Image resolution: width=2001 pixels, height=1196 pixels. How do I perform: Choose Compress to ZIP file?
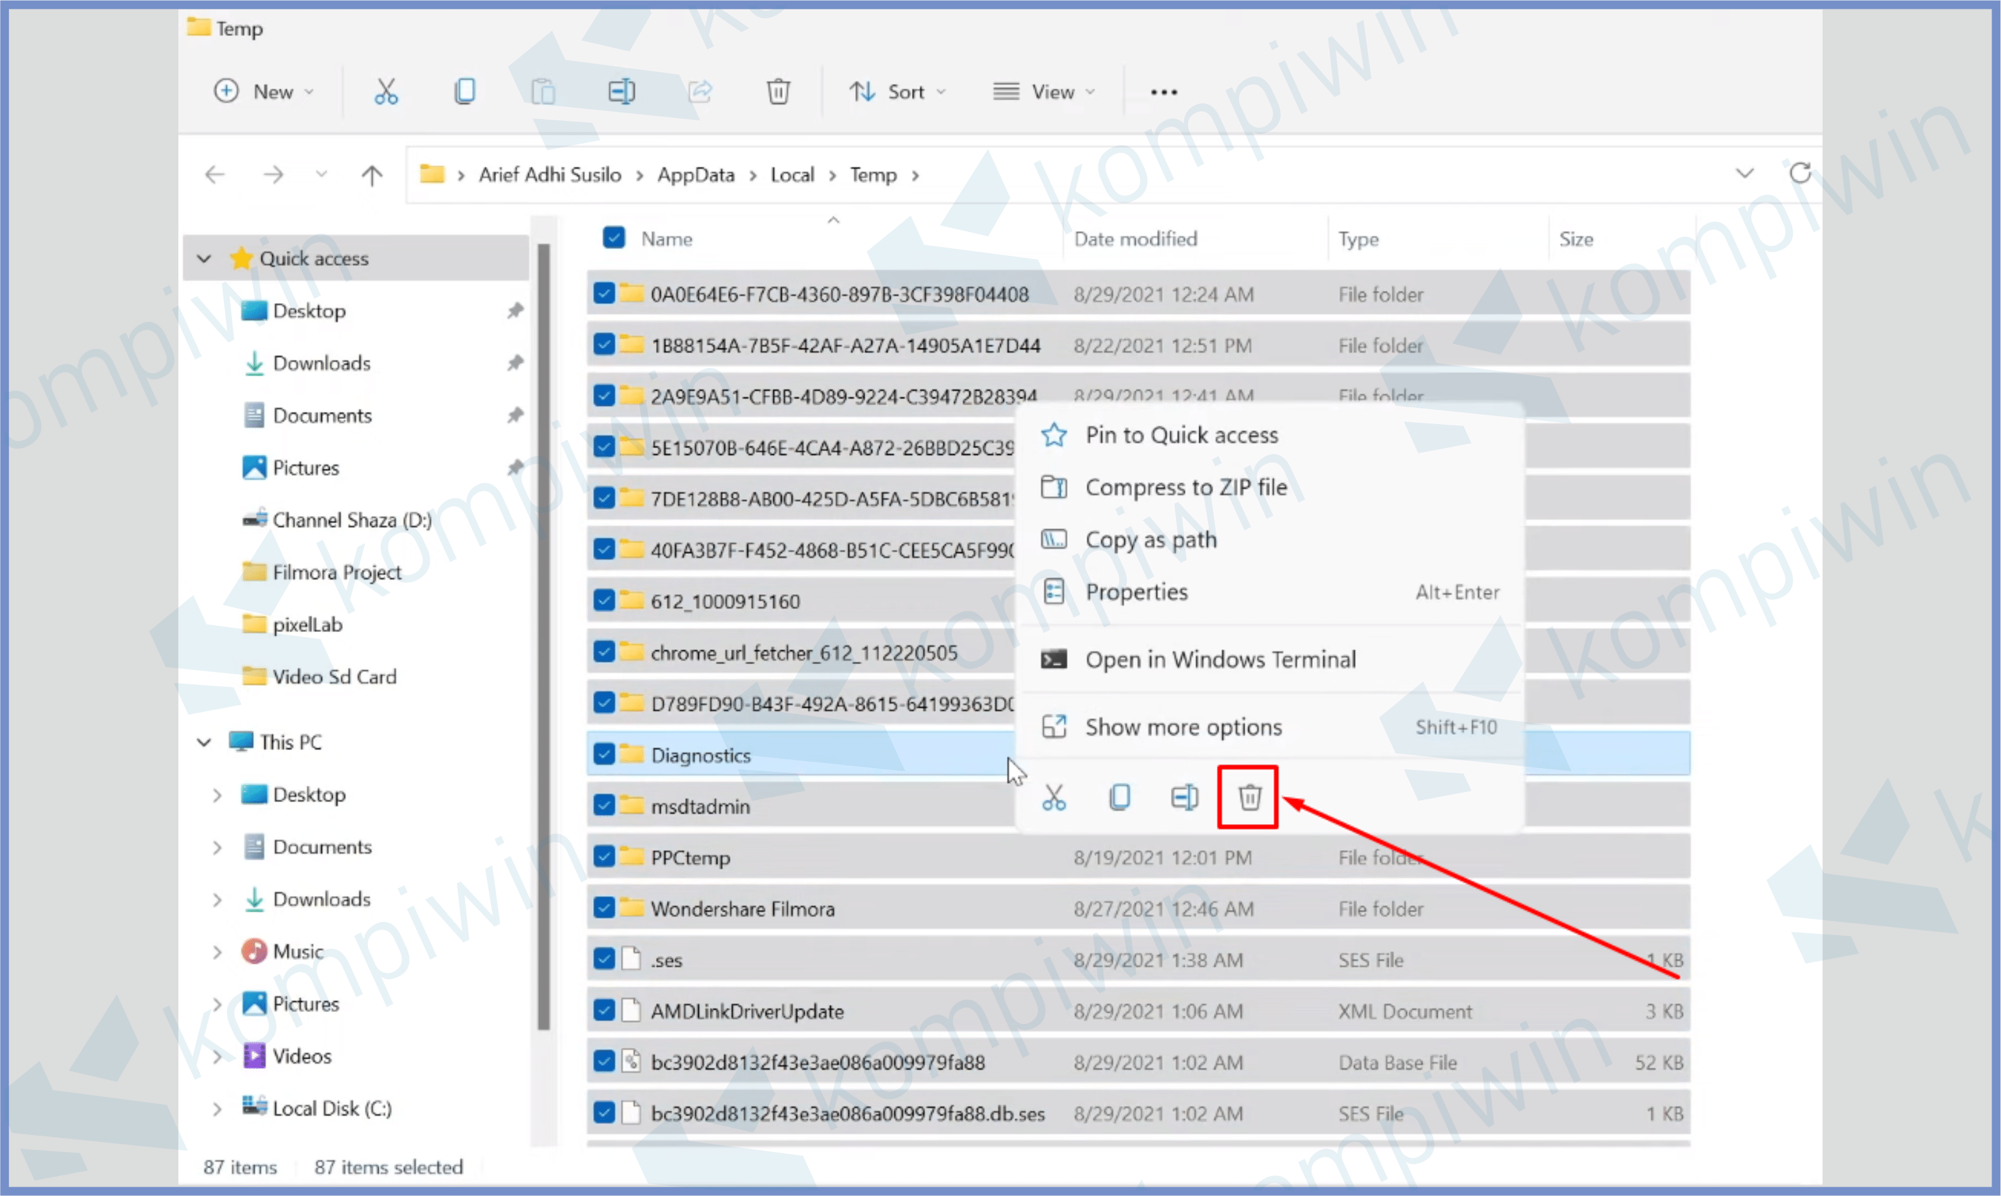[x=1185, y=487]
